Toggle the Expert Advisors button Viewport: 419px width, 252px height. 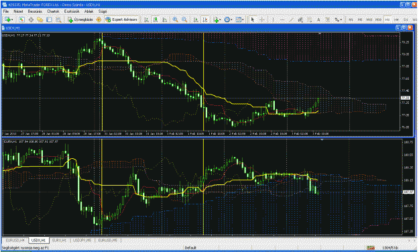tap(121, 19)
